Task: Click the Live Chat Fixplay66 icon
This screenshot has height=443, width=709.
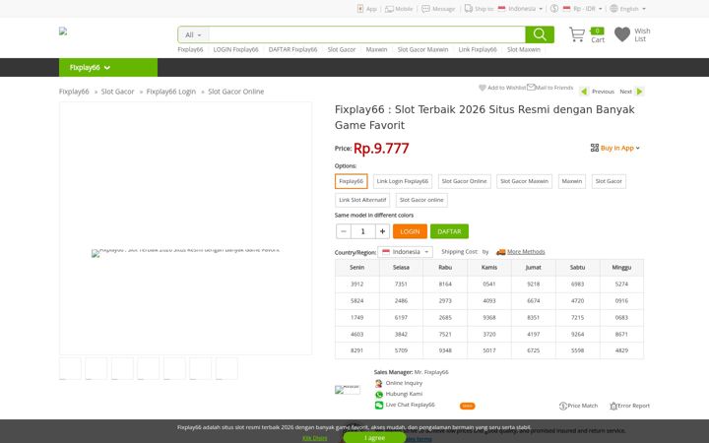Action: 379,405
